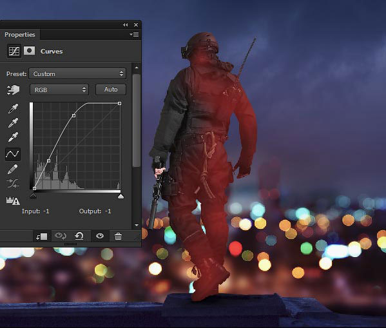Clip adjustment to layer below
Image resolution: width=386 pixels, height=328 pixels.
pos(42,236)
